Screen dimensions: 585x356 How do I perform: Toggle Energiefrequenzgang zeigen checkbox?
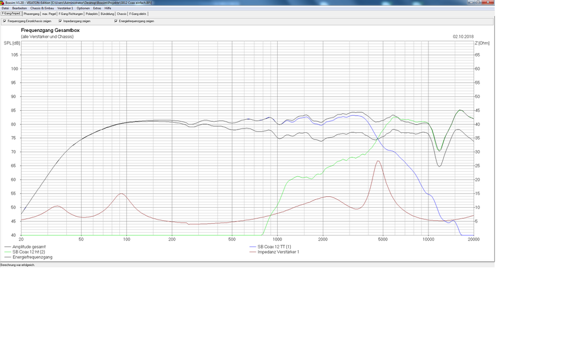116,21
